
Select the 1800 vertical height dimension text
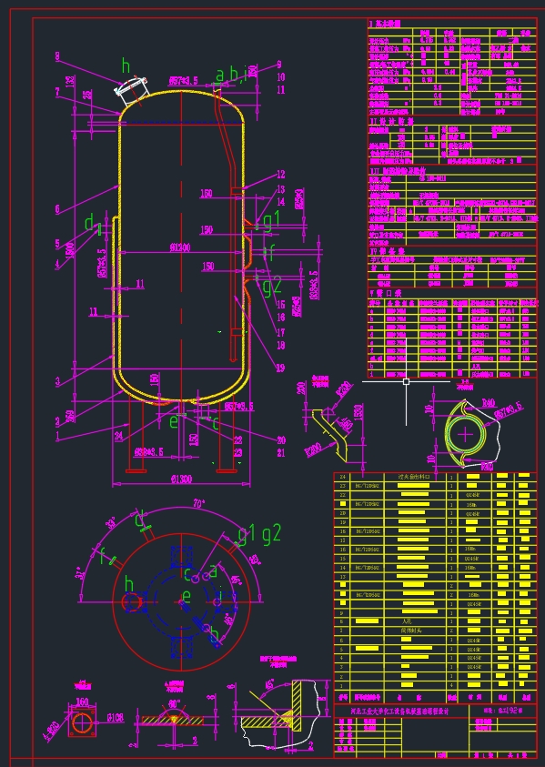pos(71,251)
